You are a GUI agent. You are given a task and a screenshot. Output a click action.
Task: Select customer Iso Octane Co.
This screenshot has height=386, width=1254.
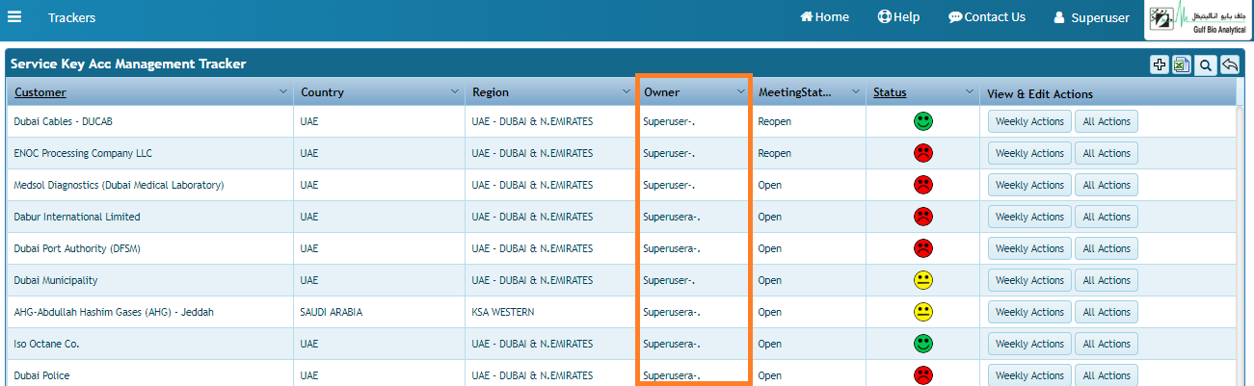[46, 344]
